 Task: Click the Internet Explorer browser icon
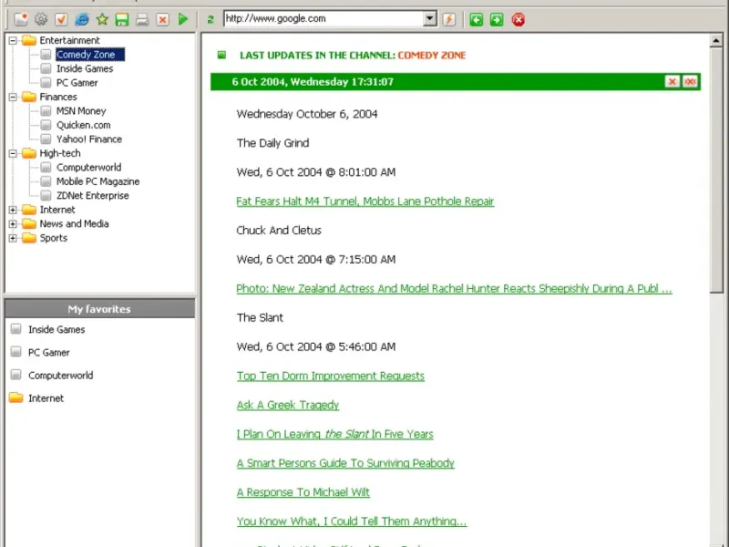82,19
